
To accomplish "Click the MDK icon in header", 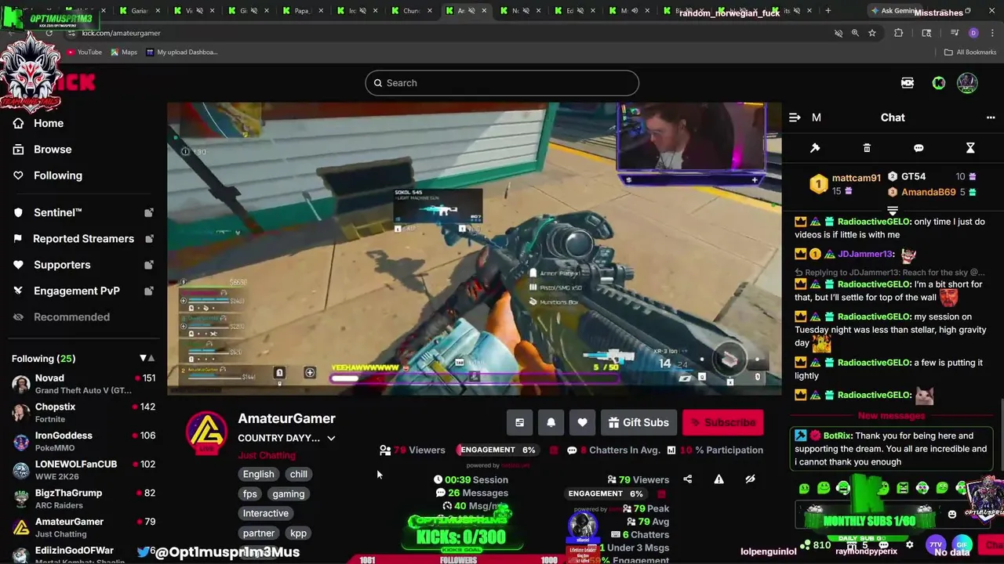I will click(x=908, y=83).
